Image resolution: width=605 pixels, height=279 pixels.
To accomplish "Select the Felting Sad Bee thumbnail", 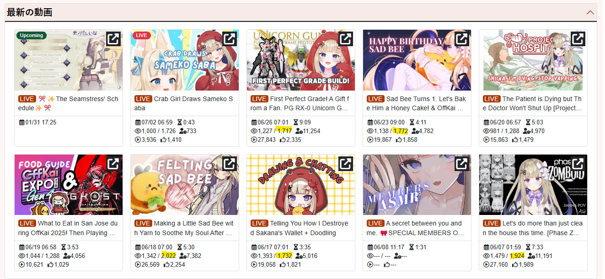I will click(185, 185).
